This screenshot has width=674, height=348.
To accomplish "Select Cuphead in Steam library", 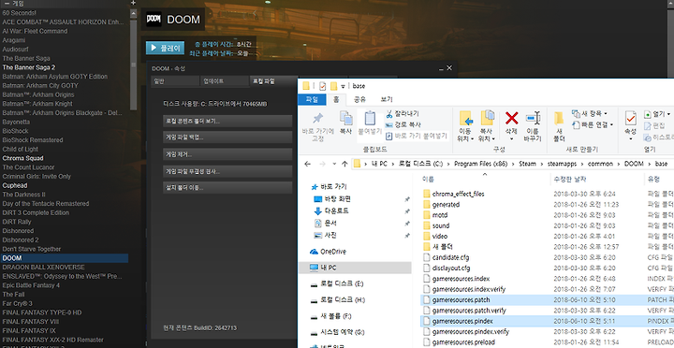I will click(15, 185).
